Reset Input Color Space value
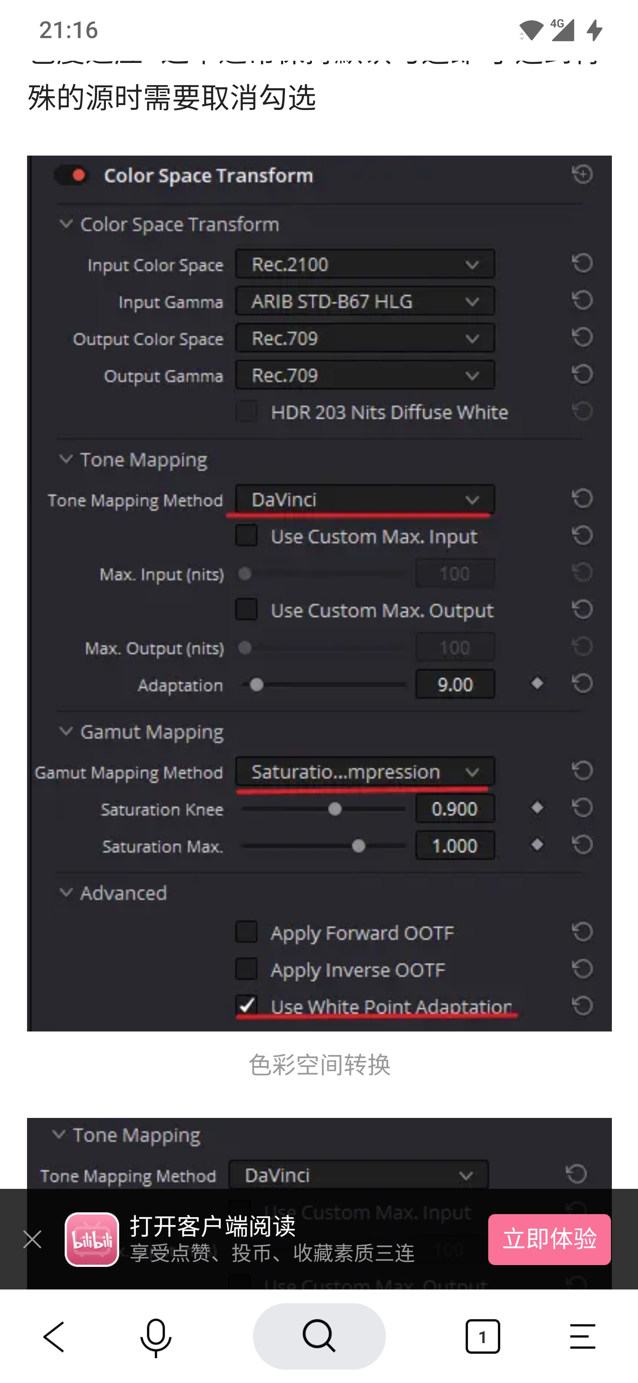This screenshot has width=638, height=1383. tap(582, 263)
